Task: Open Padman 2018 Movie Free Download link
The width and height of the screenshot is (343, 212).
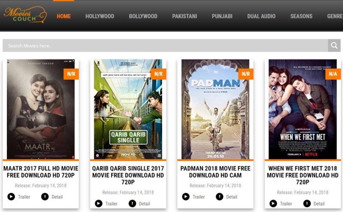Action: [215, 172]
